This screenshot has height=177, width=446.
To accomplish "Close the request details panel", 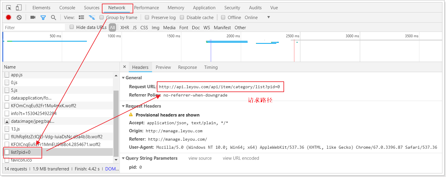I will [x=125, y=67].
